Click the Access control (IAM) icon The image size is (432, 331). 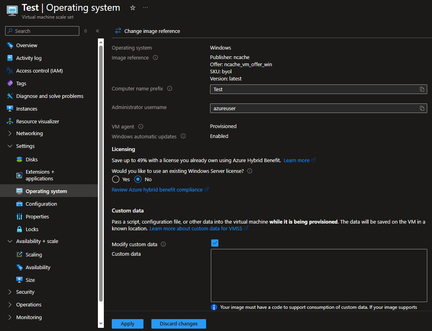point(10,71)
